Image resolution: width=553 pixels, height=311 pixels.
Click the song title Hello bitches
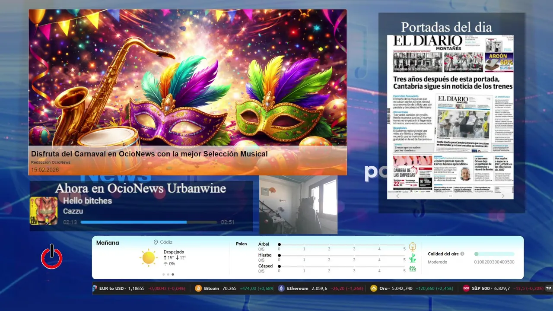click(87, 201)
